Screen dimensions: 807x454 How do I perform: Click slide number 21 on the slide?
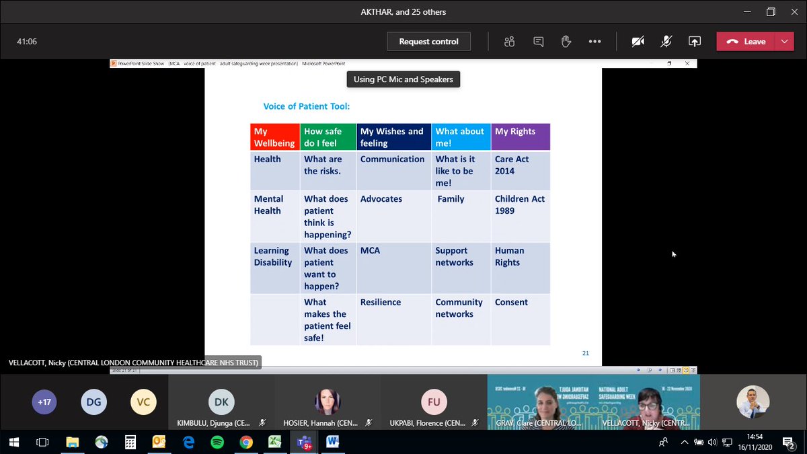click(x=586, y=353)
